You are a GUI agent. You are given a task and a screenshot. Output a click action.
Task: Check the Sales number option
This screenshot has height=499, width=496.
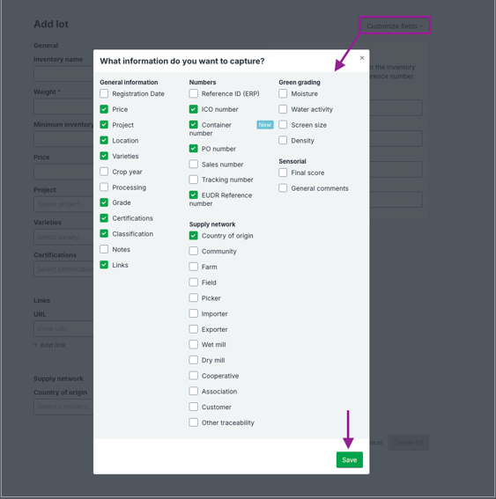click(193, 165)
